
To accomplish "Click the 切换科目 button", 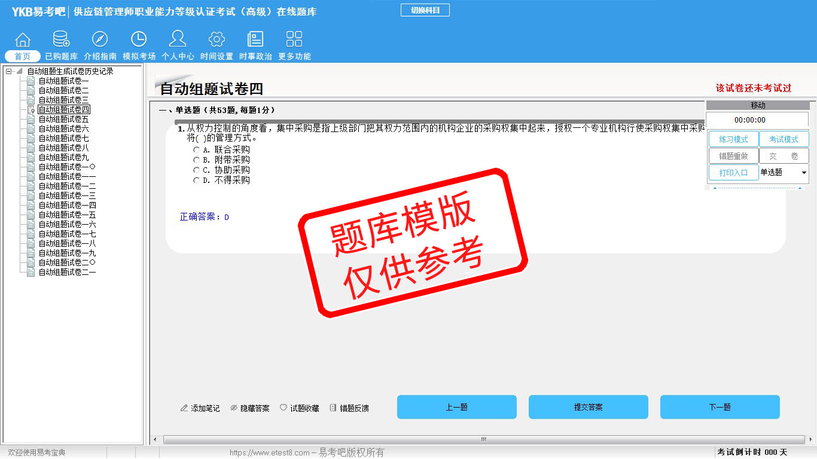I will pos(425,10).
